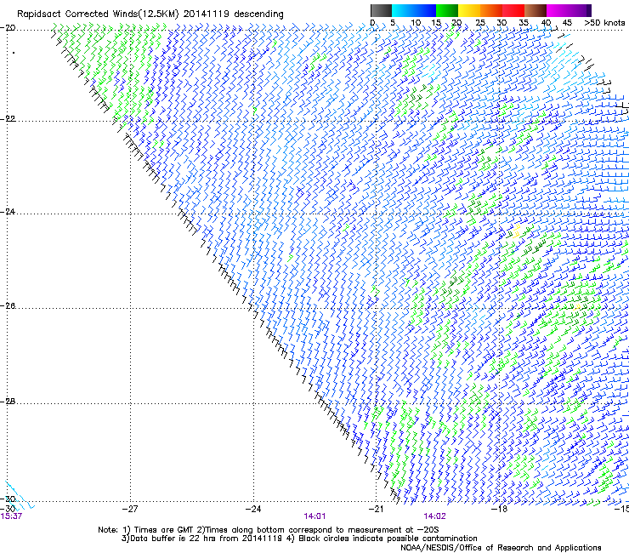Click the purple time stamp '14:02'
This screenshot has width=629, height=553.
click(434, 516)
